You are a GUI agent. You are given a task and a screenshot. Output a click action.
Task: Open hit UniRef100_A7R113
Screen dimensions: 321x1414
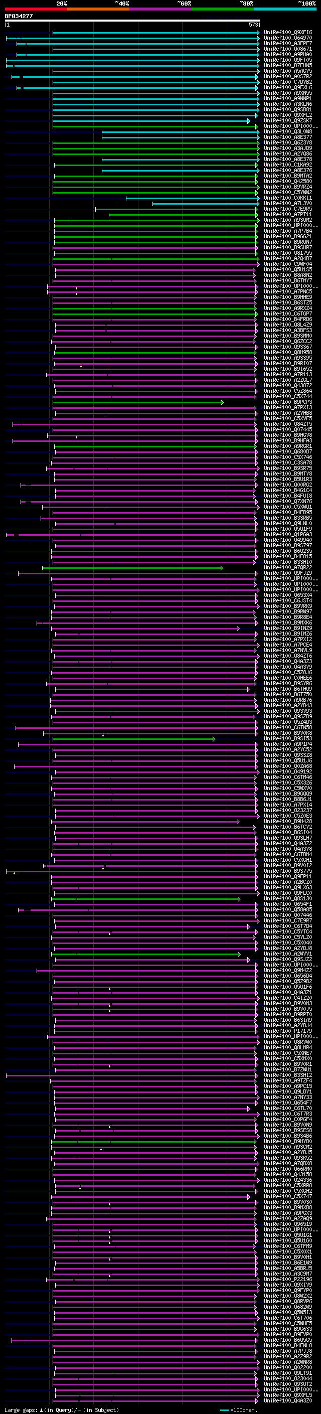pyautogui.click(x=287, y=374)
